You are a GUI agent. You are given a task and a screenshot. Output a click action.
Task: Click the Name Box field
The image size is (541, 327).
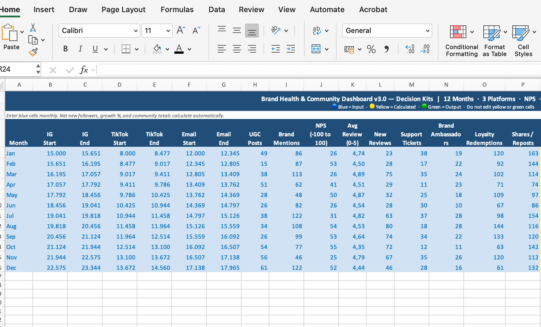pyautogui.click(x=17, y=69)
